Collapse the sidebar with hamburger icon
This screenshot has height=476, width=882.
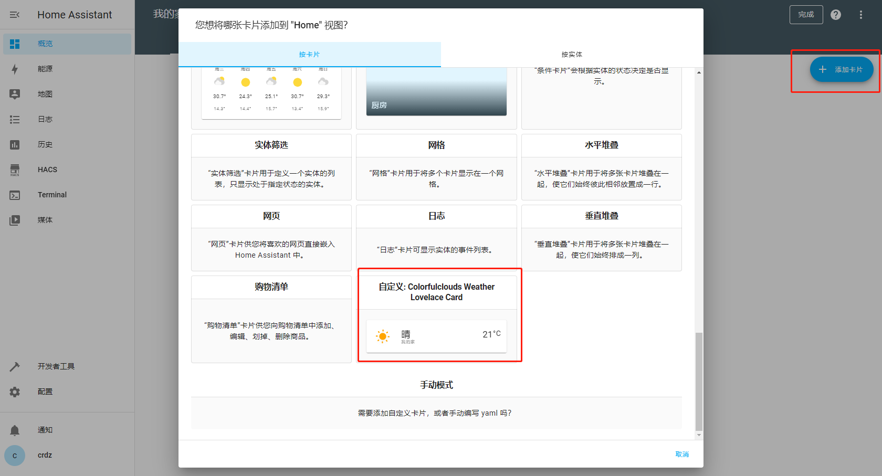15,15
